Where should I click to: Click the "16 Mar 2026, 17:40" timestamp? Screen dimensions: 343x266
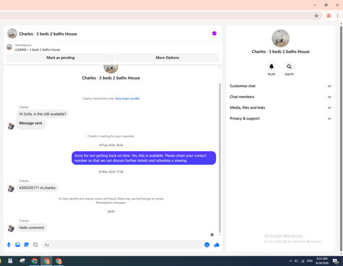click(x=111, y=172)
